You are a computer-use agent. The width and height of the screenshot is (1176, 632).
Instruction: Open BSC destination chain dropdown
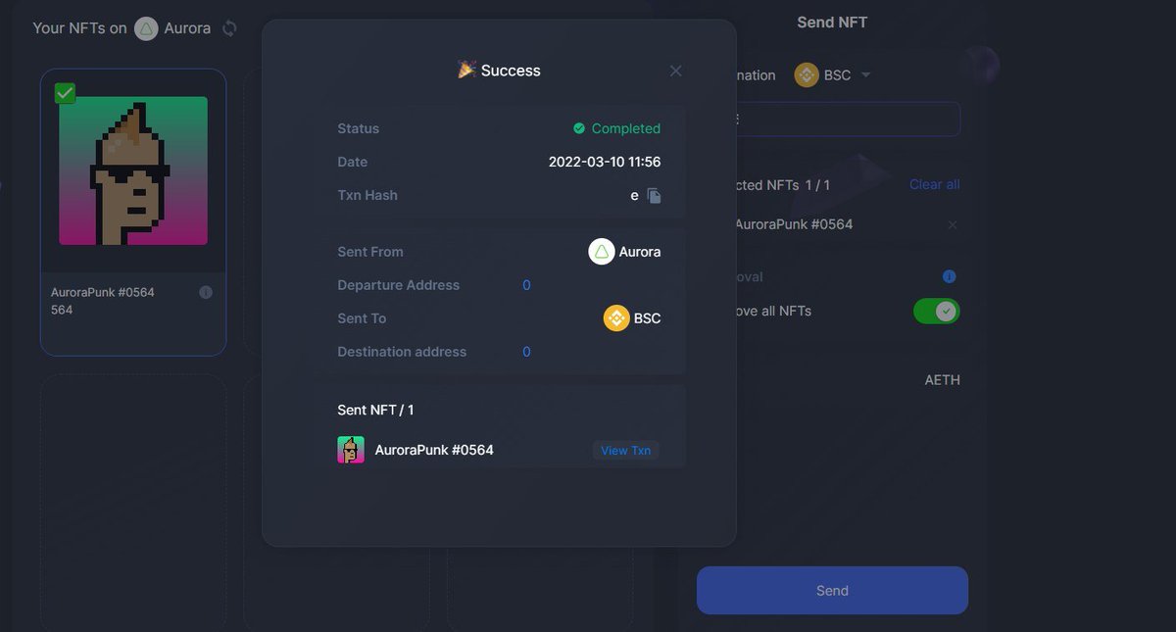(865, 75)
